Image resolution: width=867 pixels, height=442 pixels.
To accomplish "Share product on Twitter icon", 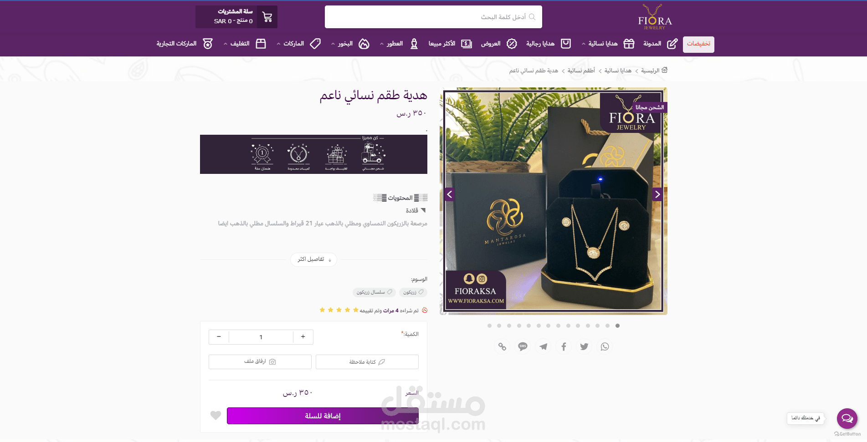I will [x=584, y=347].
